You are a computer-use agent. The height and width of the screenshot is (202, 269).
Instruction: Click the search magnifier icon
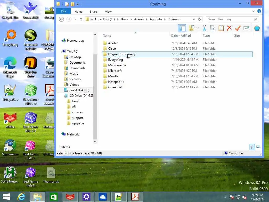point(255,19)
